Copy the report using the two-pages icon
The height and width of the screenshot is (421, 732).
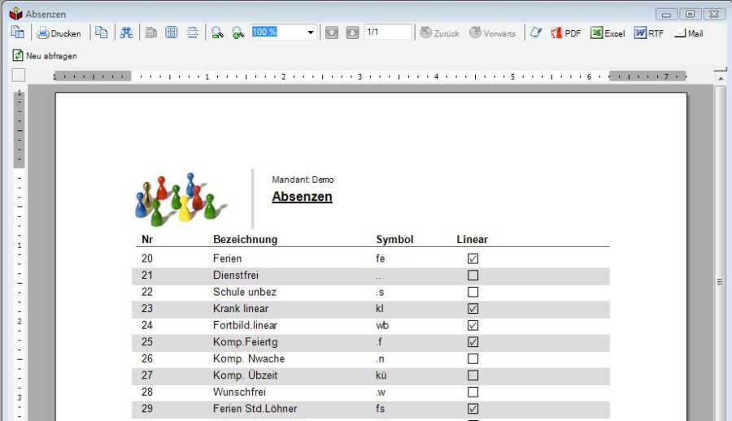tap(102, 33)
